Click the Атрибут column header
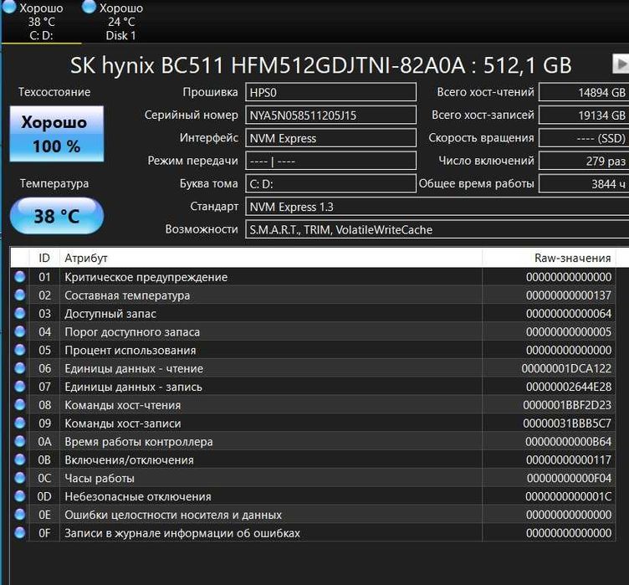The image size is (629, 585). pos(271,258)
